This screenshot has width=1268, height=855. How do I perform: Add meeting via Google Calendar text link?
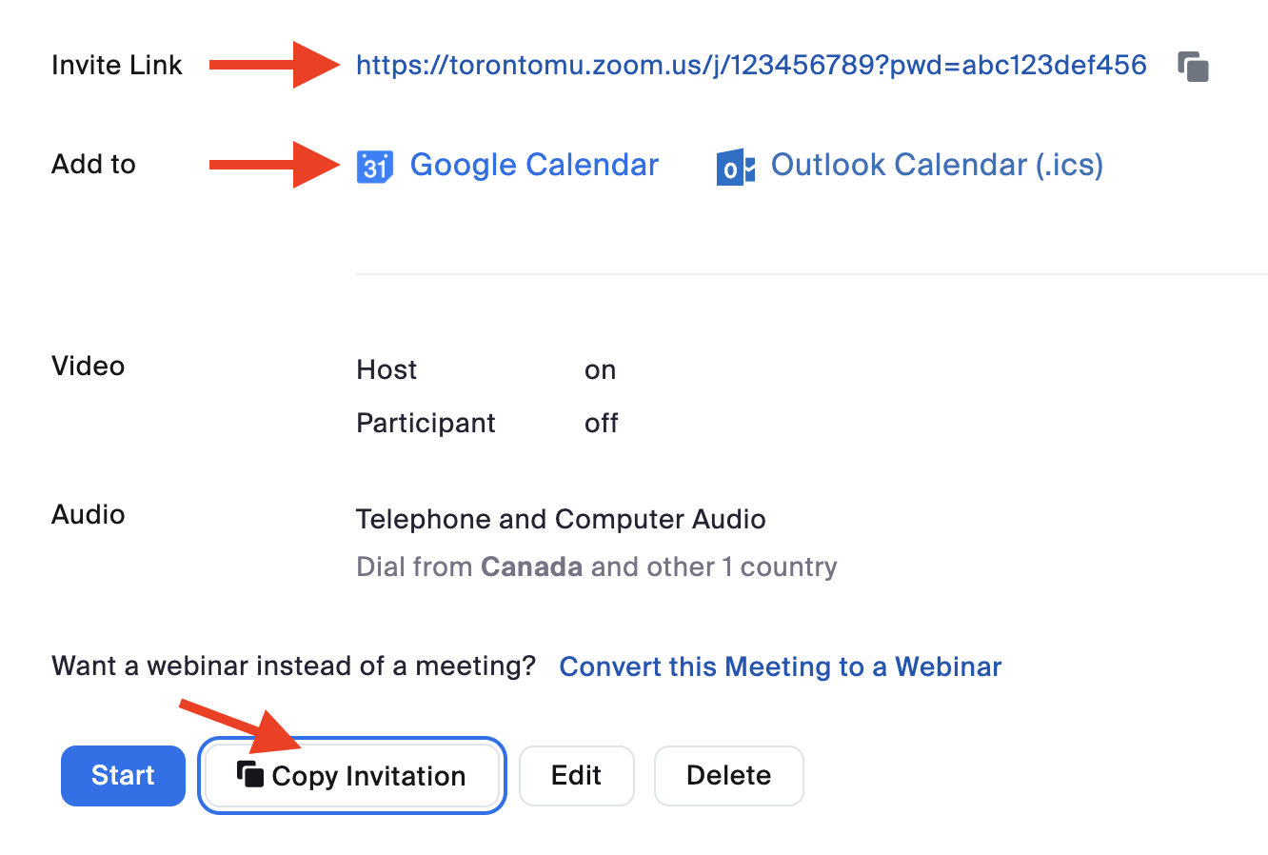(x=534, y=165)
